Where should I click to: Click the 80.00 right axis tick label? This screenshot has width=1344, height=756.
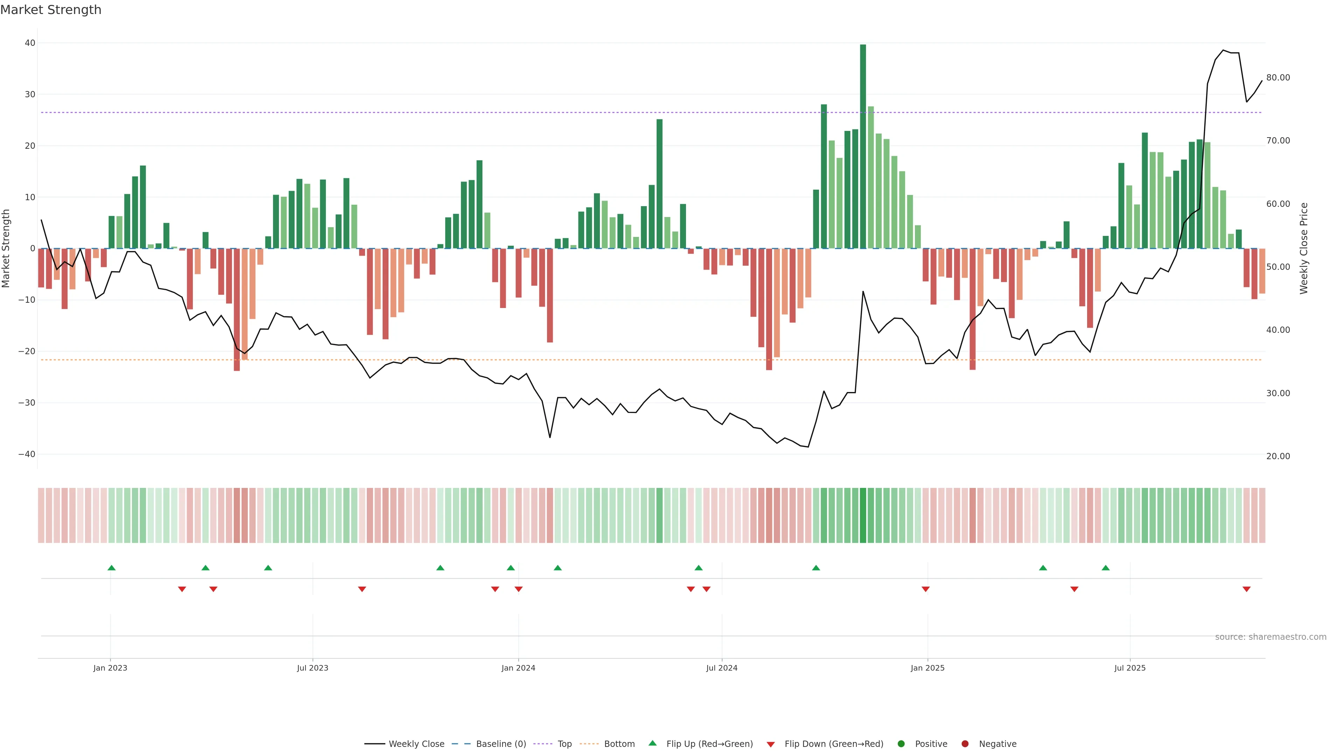click(1278, 78)
